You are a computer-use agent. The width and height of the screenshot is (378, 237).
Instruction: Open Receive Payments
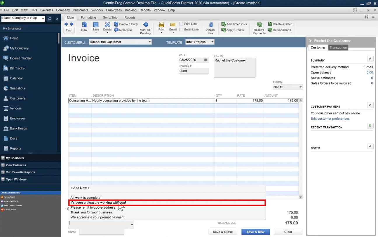[259, 28]
